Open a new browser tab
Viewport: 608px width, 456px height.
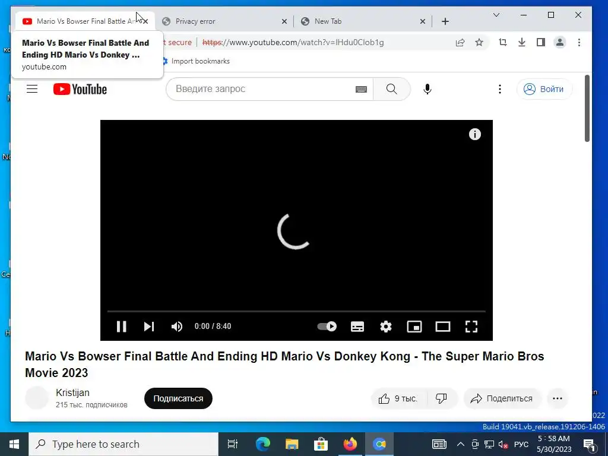(445, 21)
